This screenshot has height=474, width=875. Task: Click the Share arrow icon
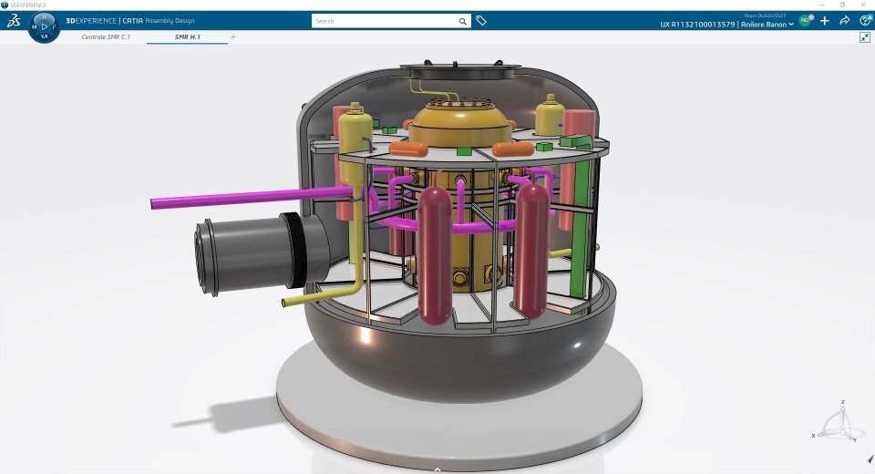(x=844, y=21)
